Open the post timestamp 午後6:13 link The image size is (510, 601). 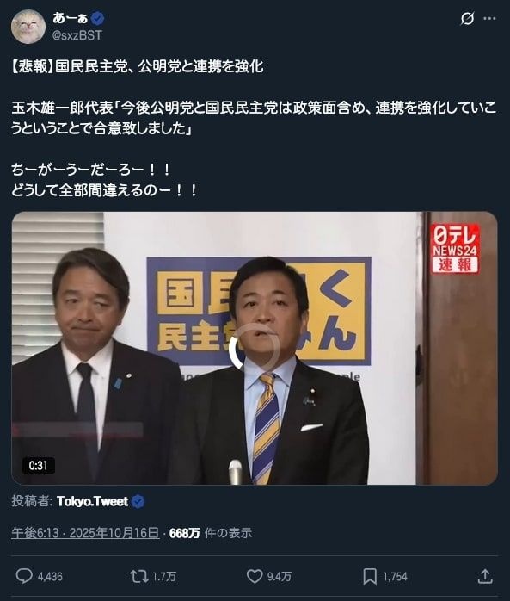(x=85, y=533)
